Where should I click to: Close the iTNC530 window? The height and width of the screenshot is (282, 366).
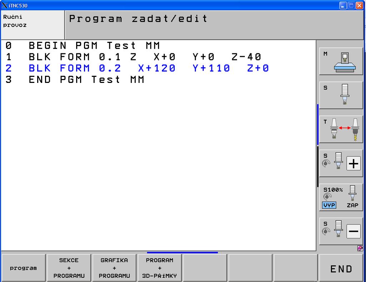coord(359,5)
